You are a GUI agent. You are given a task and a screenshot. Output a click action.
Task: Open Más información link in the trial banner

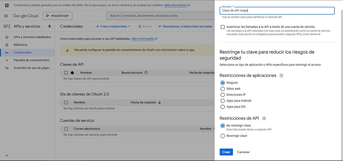[177, 5]
